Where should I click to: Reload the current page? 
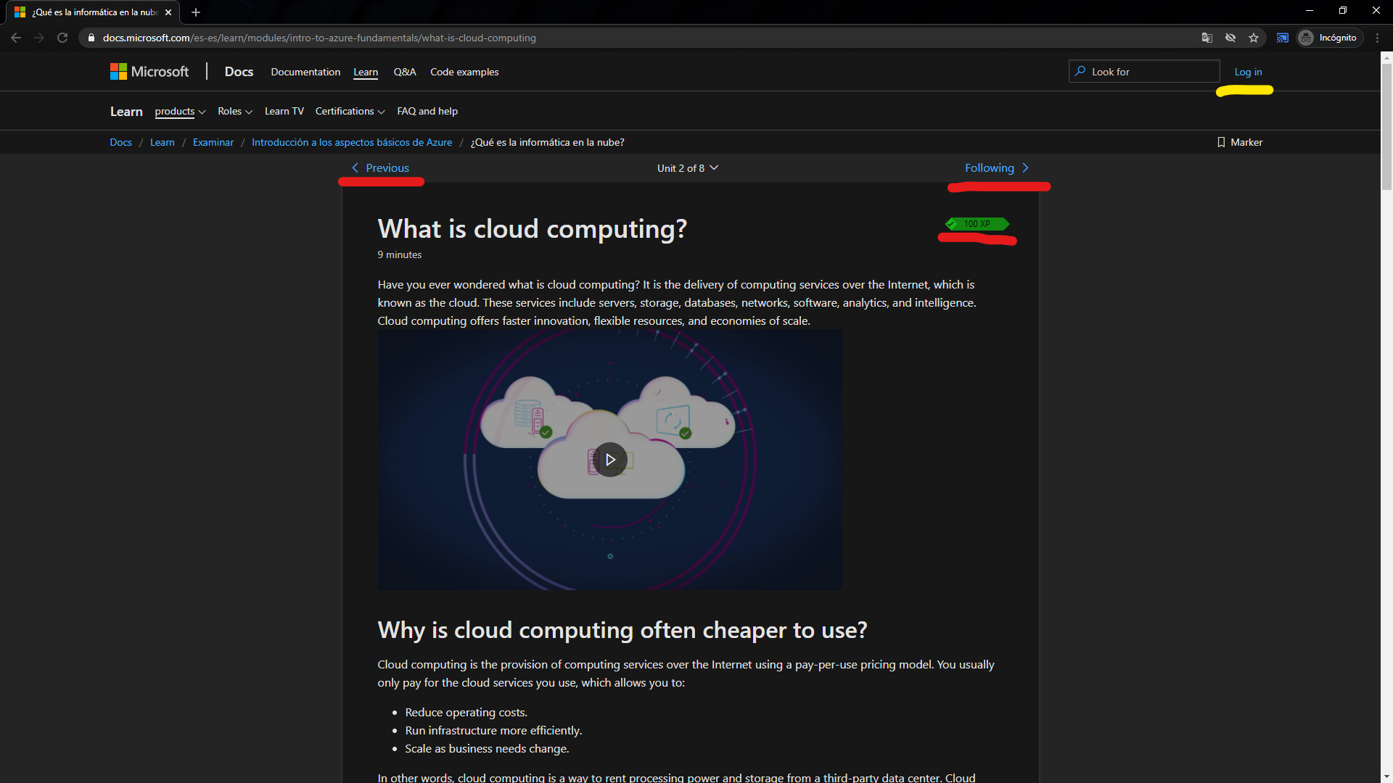[62, 38]
